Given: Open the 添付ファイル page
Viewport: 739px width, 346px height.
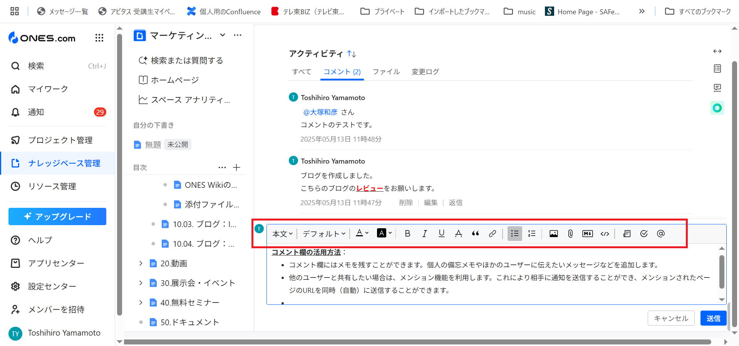Looking at the screenshot, I should click(x=207, y=204).
